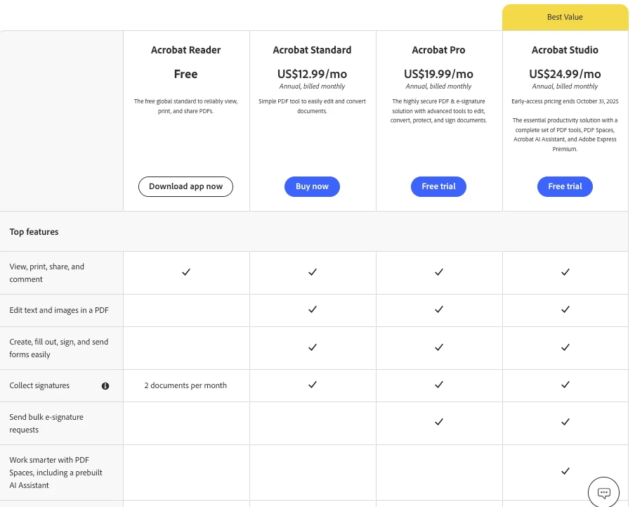Click Acrobat Pro's Send bulk e-signature checkmark

(439, 422)
